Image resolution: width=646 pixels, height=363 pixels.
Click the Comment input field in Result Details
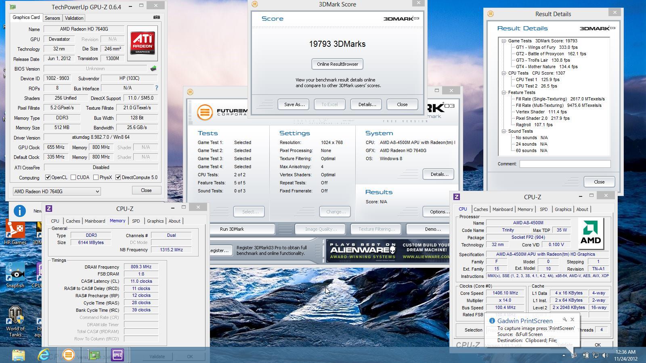point(565,164)
